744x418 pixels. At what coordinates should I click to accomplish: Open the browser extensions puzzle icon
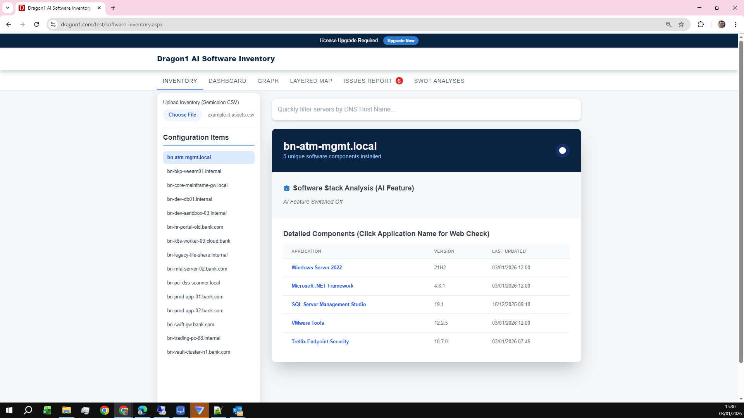point(701,24)
